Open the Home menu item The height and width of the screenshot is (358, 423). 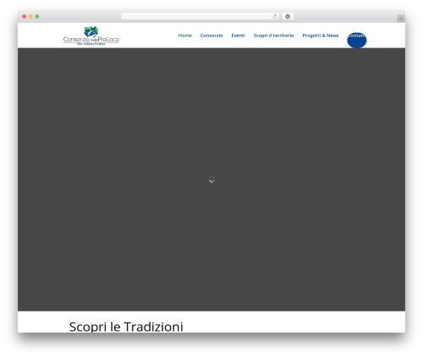tap(185, 36)
